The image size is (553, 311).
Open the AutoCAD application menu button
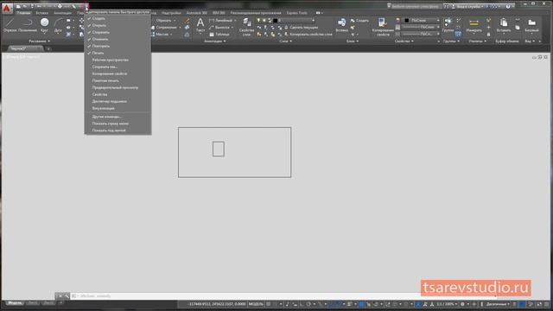[7, 8]
